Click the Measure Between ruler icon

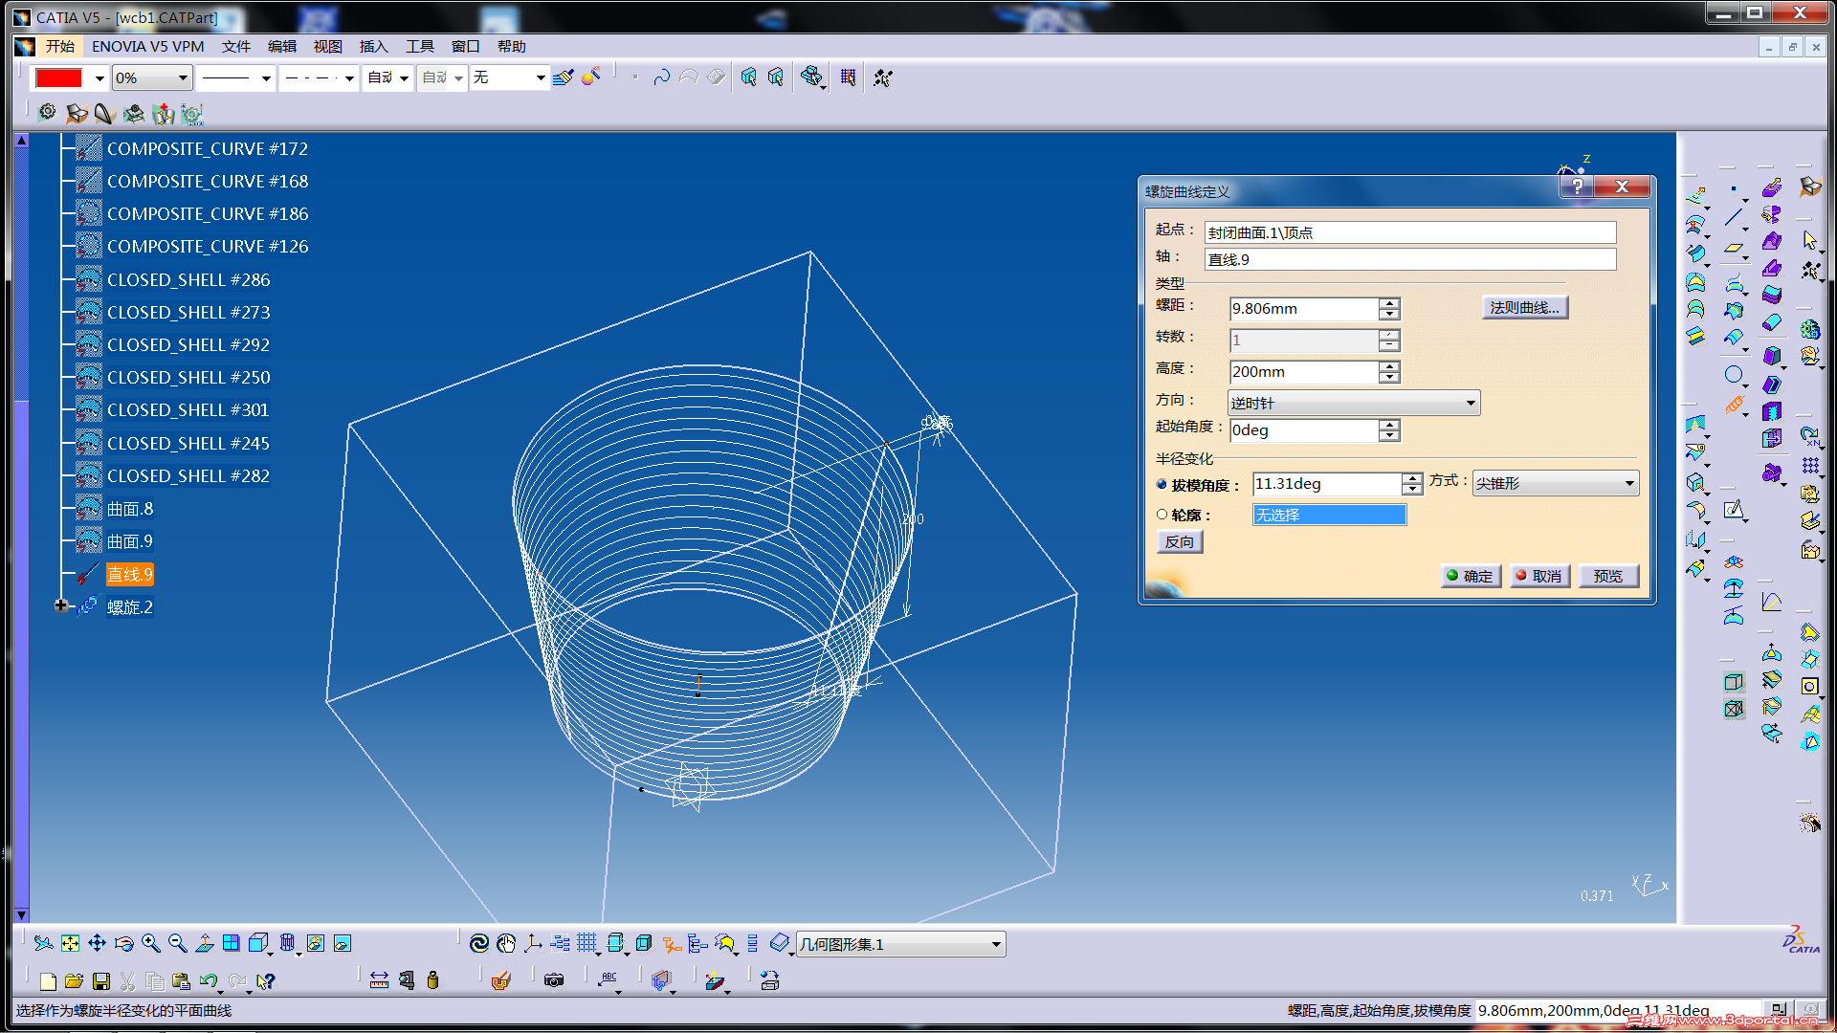coord(379,980)
